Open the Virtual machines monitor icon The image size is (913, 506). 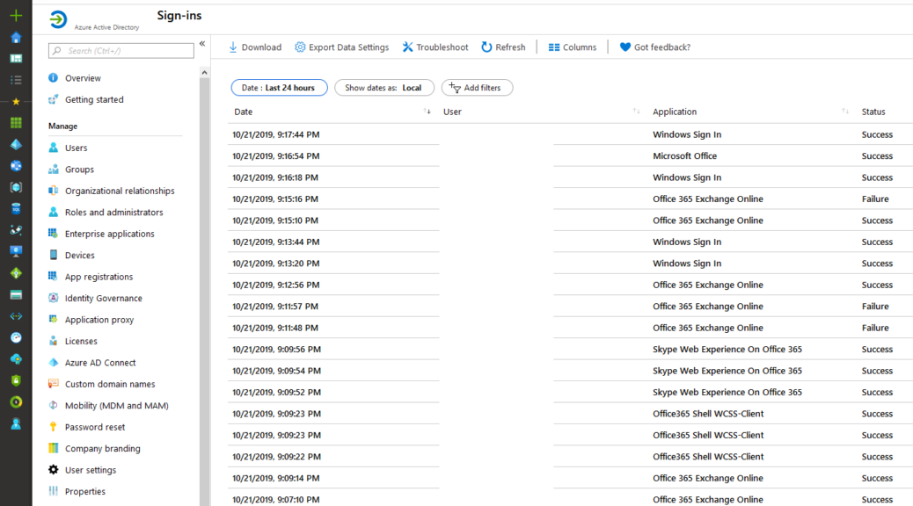[16, 251]
